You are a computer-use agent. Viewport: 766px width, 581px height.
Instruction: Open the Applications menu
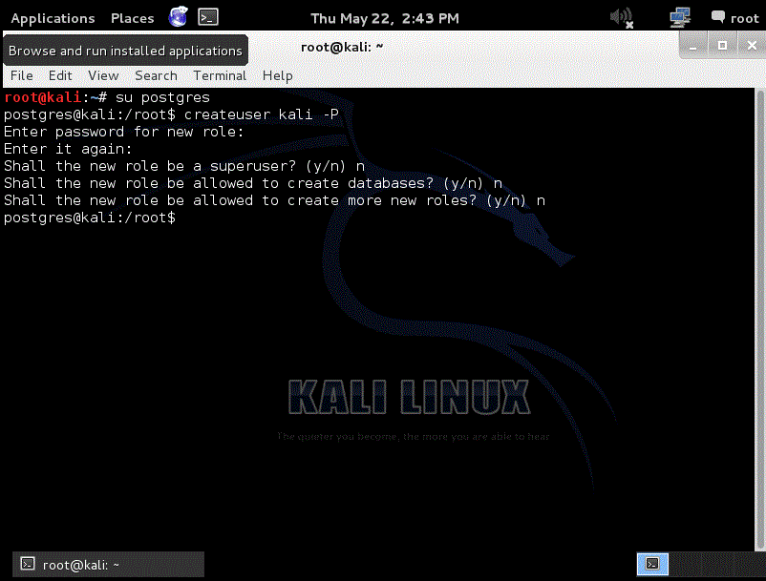(53, 18)
